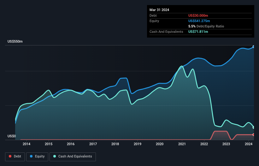This screenshot has height=166, width=259.
Task: Click the Equity row label in tooltip
Action: coord(154,21)
